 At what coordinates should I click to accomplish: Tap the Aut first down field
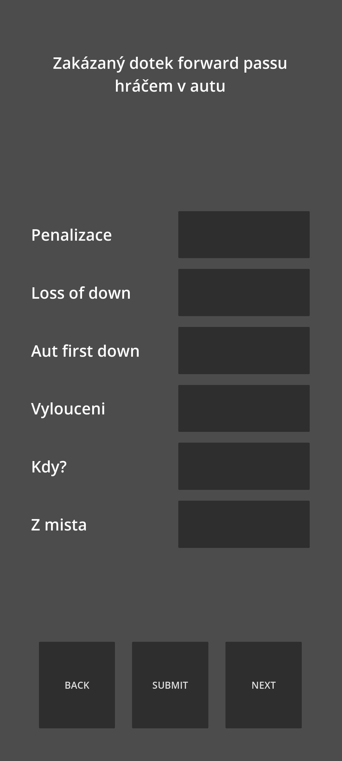[244, 350]
